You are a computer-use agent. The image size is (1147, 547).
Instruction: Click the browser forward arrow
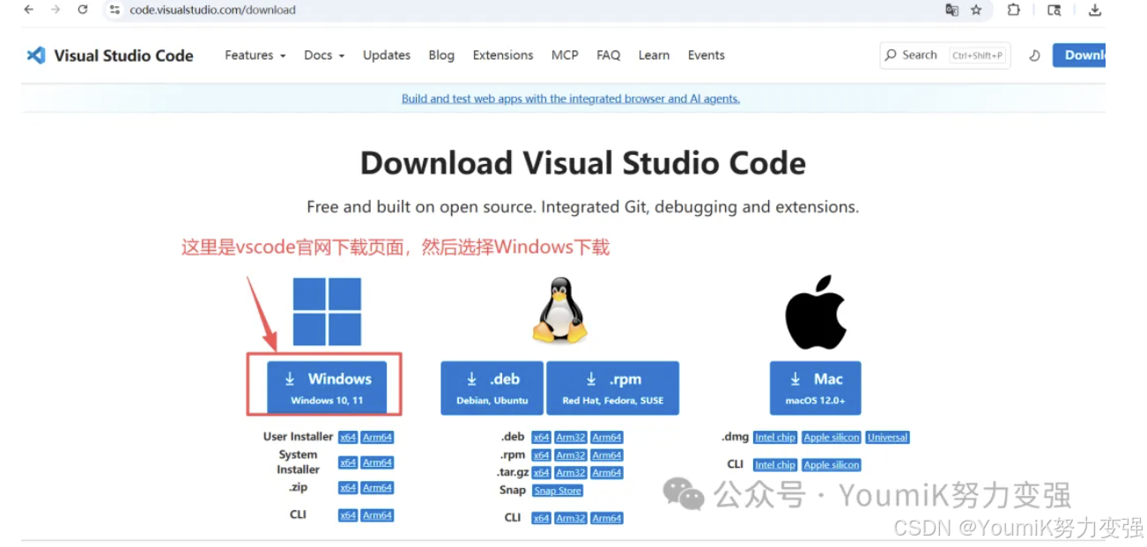(x=55, y=10)
